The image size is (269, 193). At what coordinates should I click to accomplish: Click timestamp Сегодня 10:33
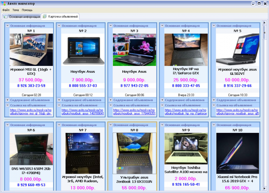237,95
